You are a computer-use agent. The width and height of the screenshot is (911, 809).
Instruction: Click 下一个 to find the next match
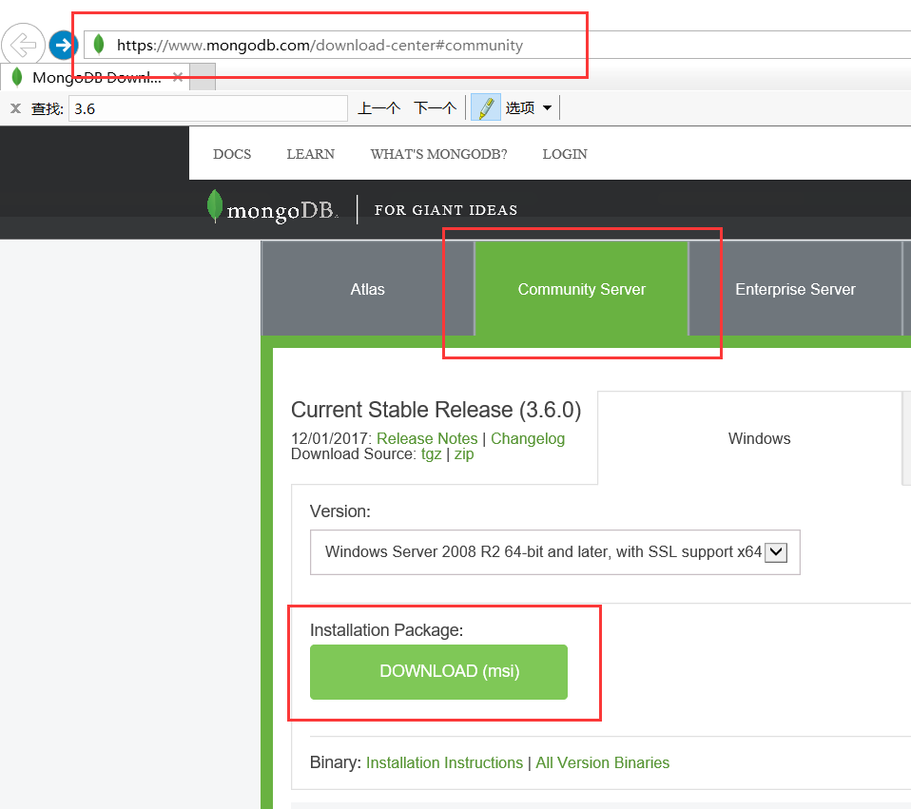tap(435, 107)
